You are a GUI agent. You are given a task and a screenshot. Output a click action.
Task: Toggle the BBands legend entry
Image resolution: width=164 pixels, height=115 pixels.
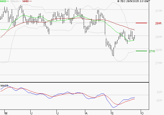pyautogui.click(x=15, y=2)
